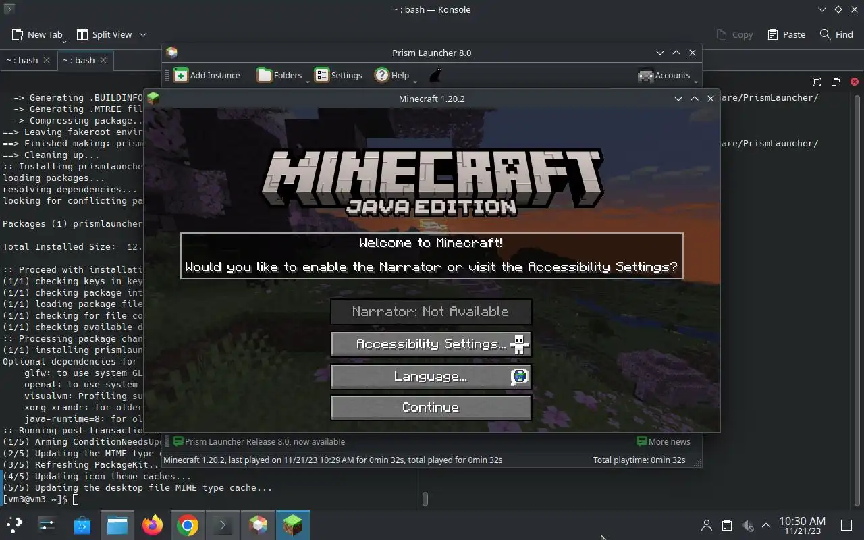Image resolution: width=864 pixels, height=540 pixels.
Task: Switch to the first bash tab in Konsole
Action: click(22, 60)
